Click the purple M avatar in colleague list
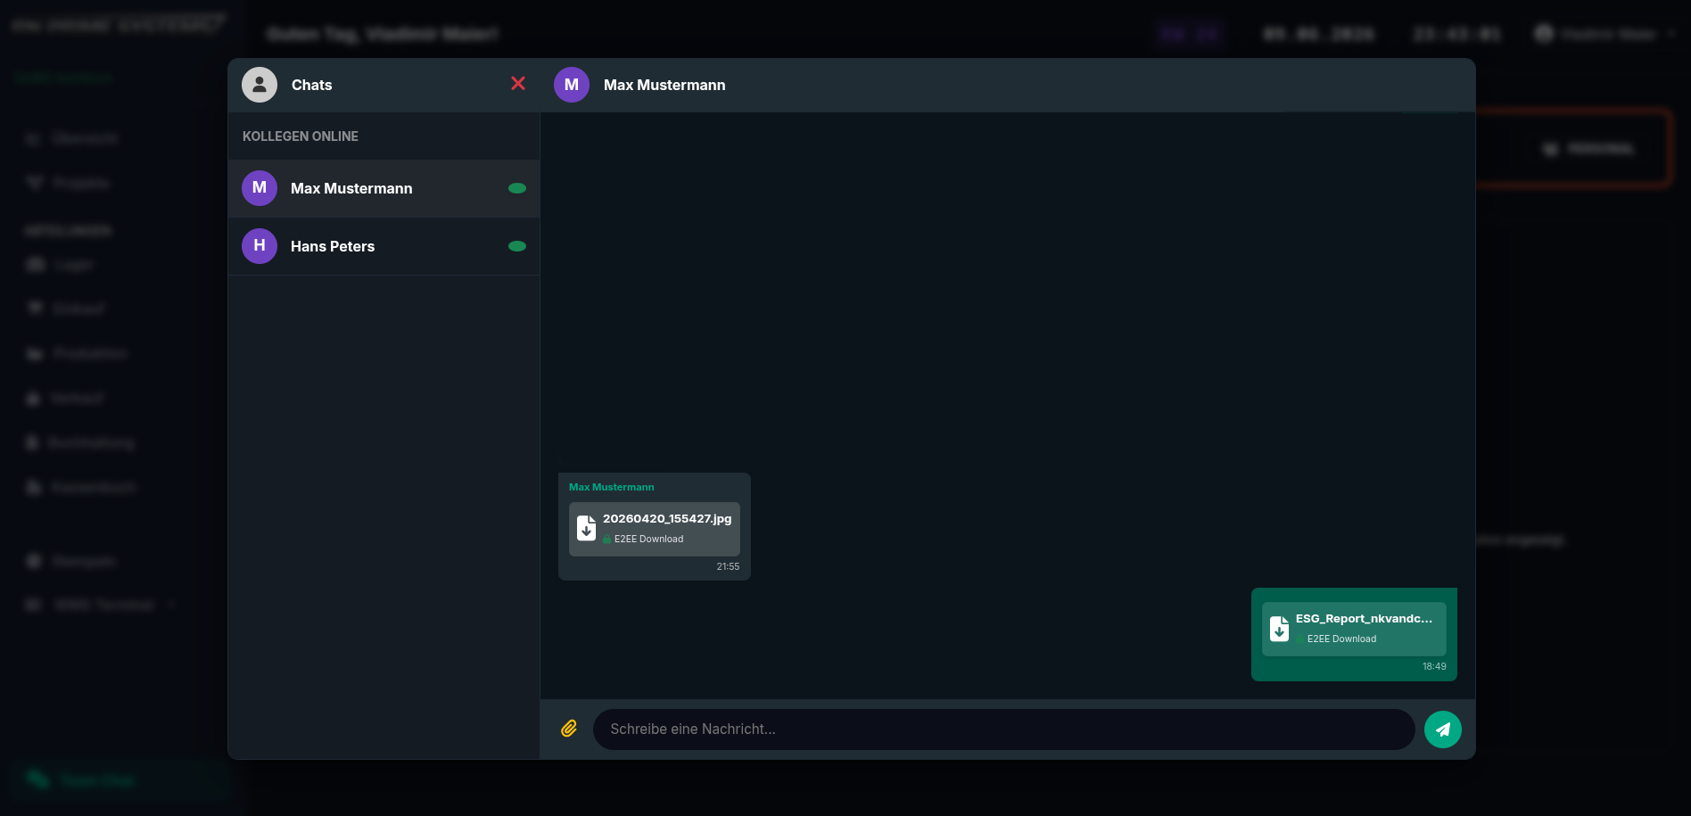This screenshot has width=1691, height=816. (260, 188)
